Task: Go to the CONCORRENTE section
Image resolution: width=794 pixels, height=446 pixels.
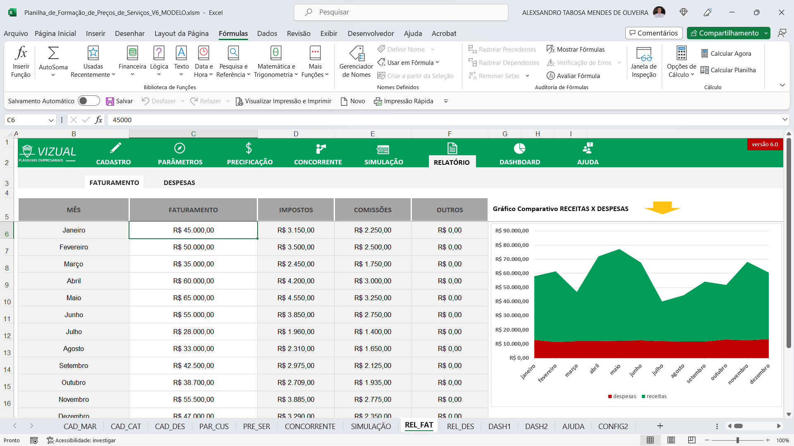Action: click(x=318, y=154)
